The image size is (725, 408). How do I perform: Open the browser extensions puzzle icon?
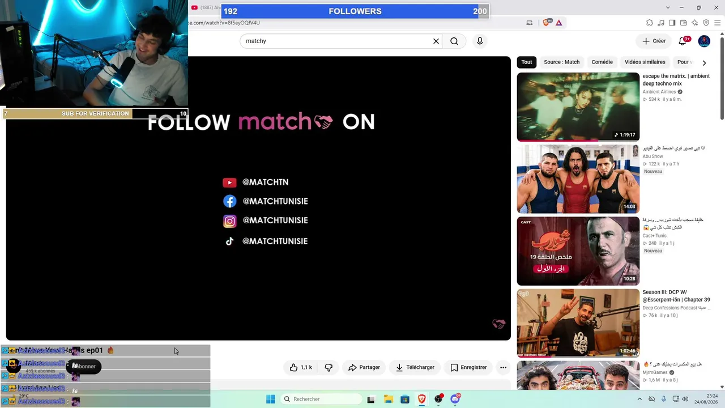point(650,23)
